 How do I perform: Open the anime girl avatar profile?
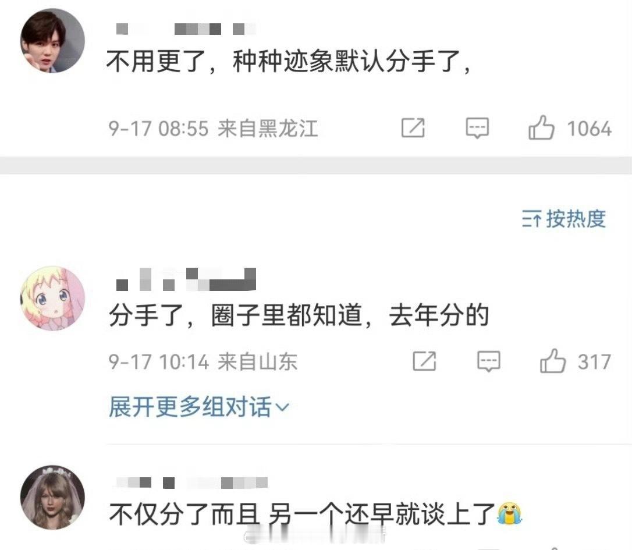[53, 298]
